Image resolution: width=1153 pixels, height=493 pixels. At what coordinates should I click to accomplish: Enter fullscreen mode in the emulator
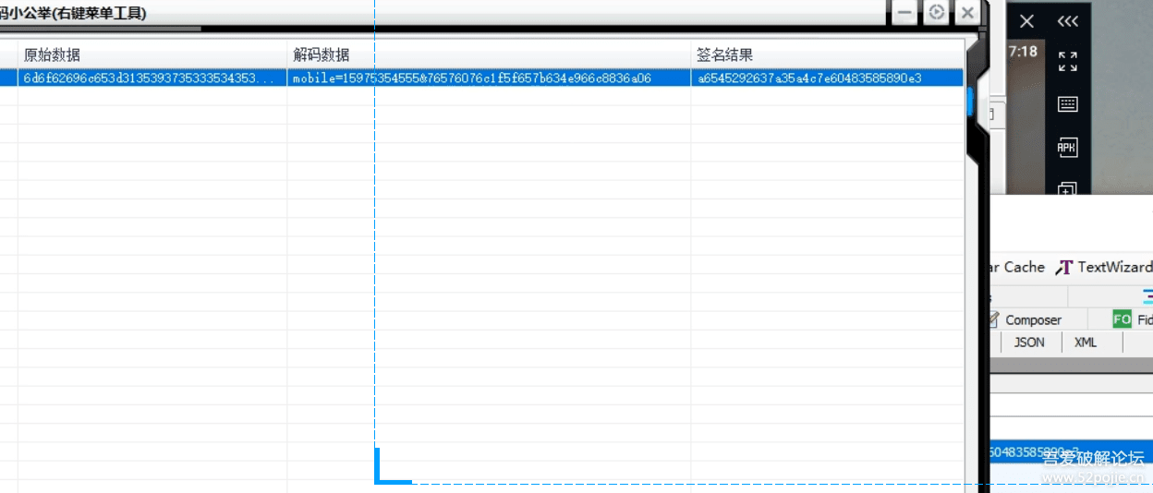tap(1068, 62)
